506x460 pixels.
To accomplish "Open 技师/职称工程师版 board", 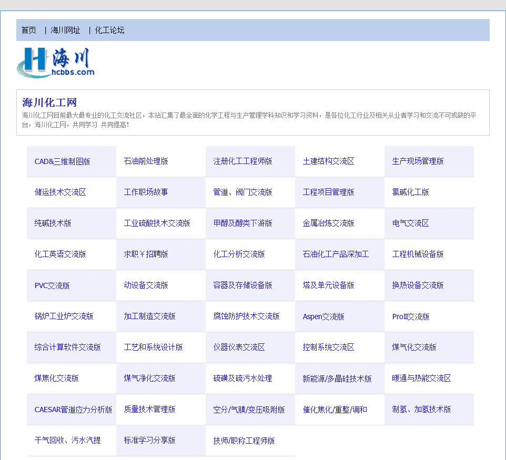I will coord(244,441).
